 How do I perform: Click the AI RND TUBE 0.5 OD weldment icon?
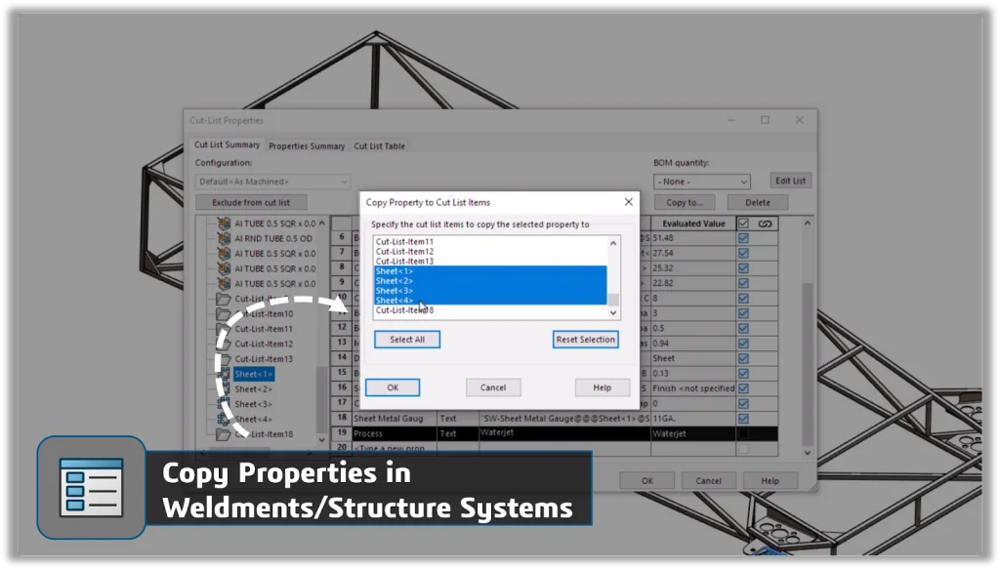[x=224, y=238]
